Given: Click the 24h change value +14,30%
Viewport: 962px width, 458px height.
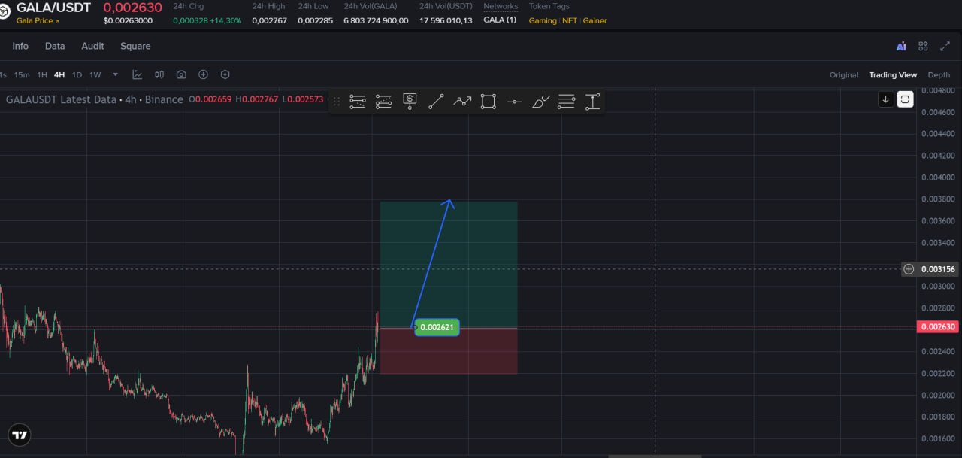Looking at the screenshot, I should (x=226, y=20).
